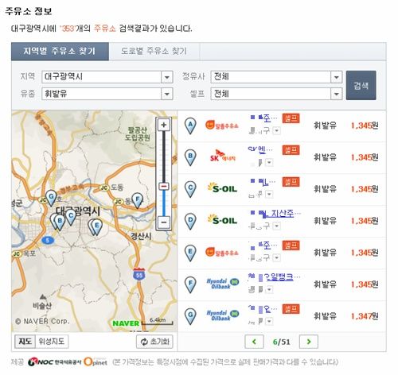Select map marker B on the map
398x375 pixels.
(60, 222)
